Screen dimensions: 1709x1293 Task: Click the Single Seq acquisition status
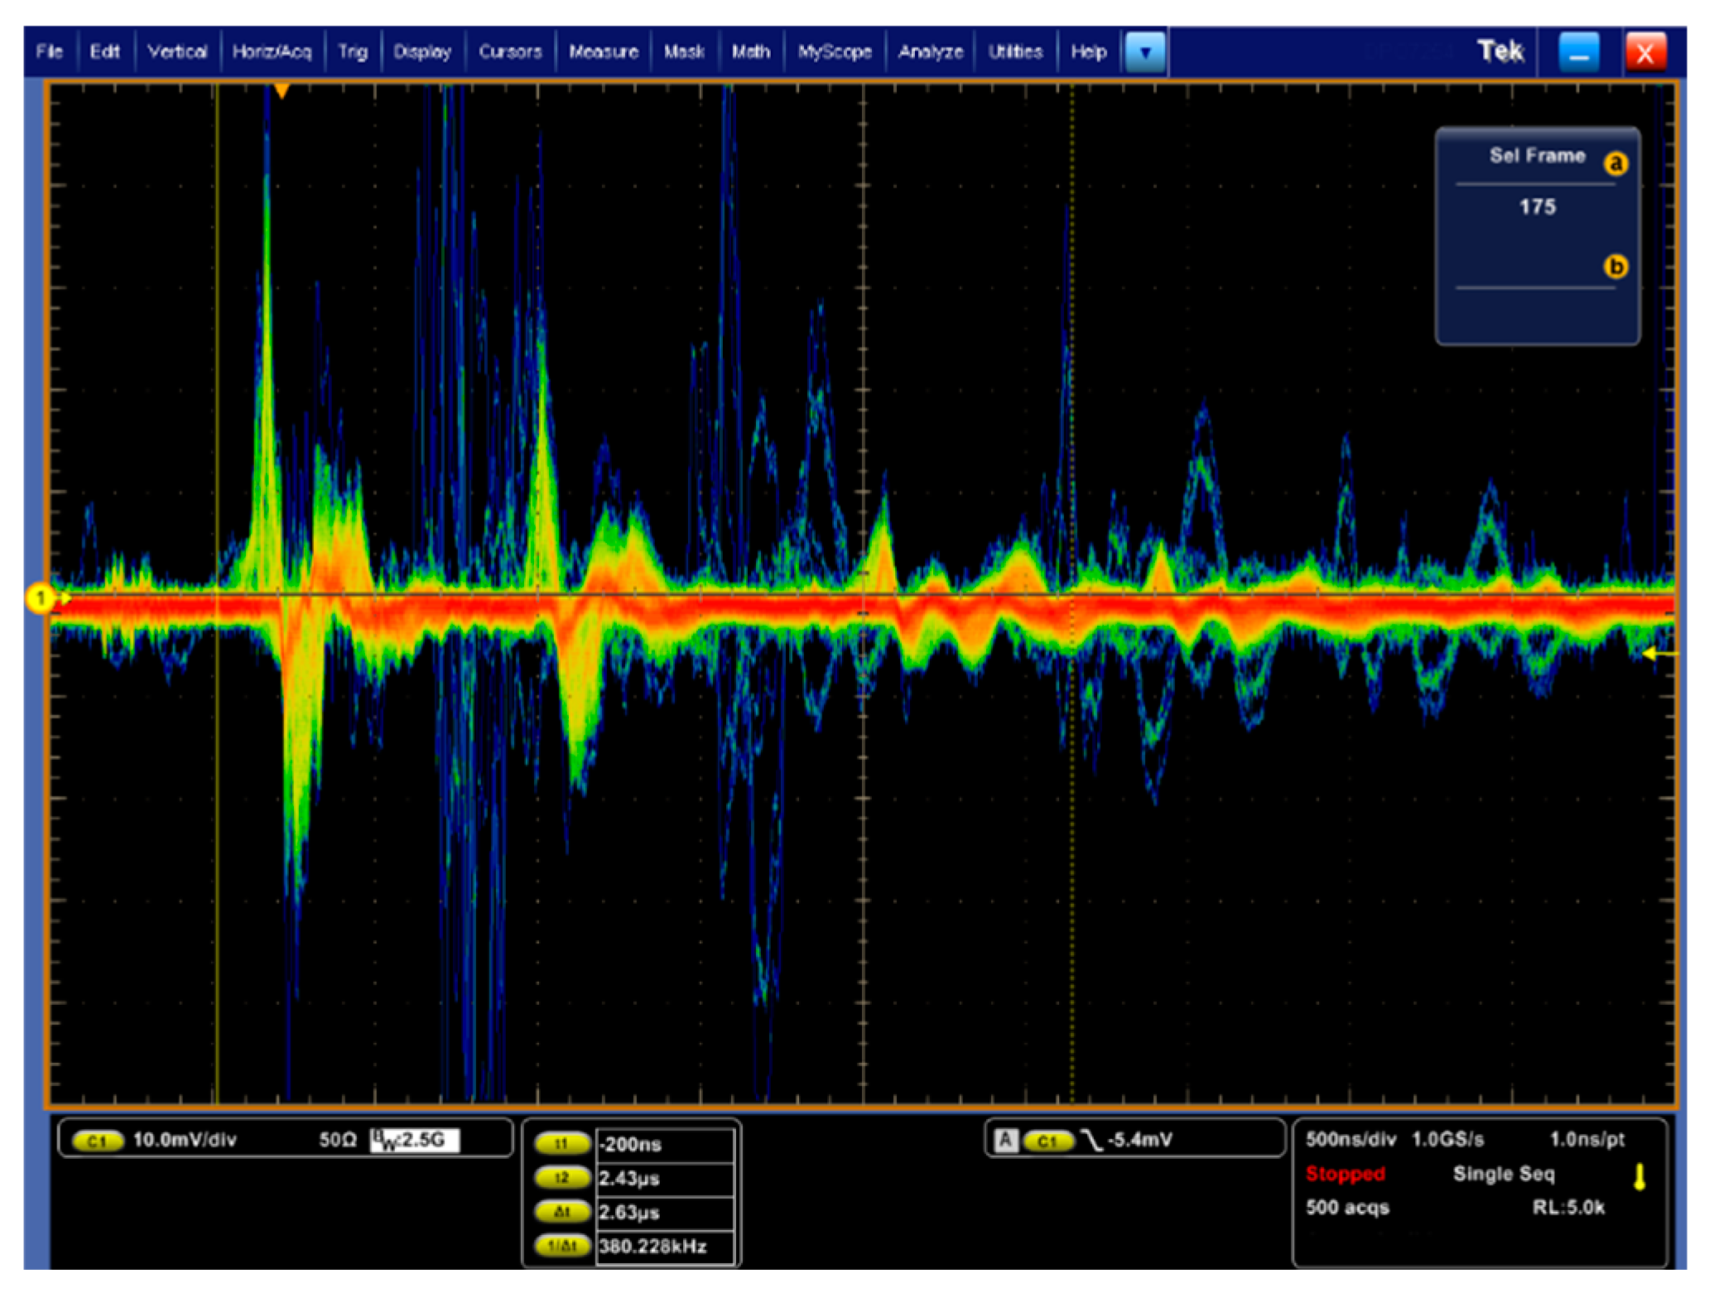pos(1503,1174)
